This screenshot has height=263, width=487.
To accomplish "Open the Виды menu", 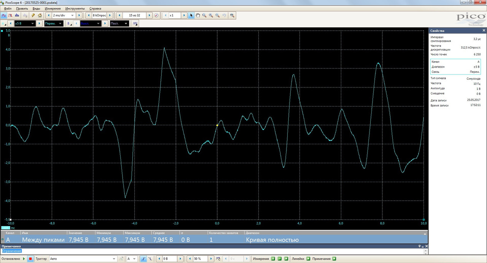I will click(x=37, y=8).
